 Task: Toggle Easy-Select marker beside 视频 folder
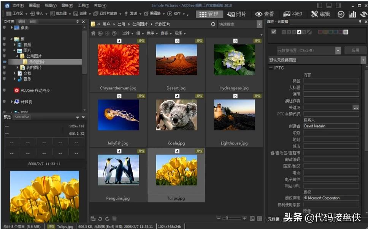(4, 45)
